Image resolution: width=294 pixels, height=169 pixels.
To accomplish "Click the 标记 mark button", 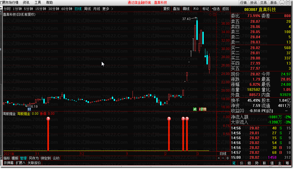I will (206, 9).
